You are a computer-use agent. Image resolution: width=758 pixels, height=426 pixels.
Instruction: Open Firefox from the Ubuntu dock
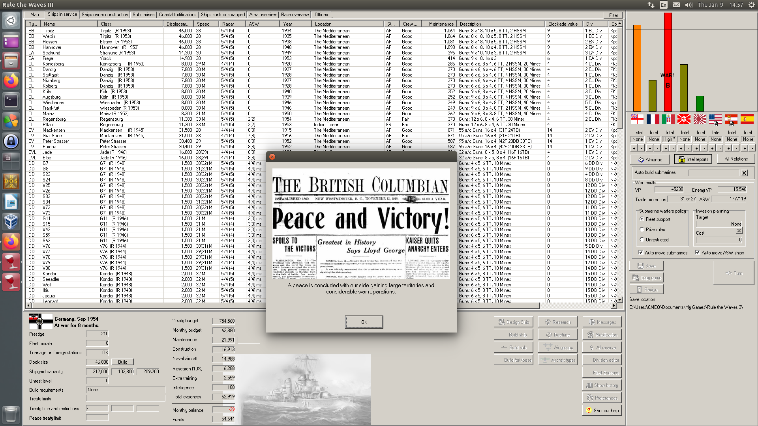[x=11, y=81]
